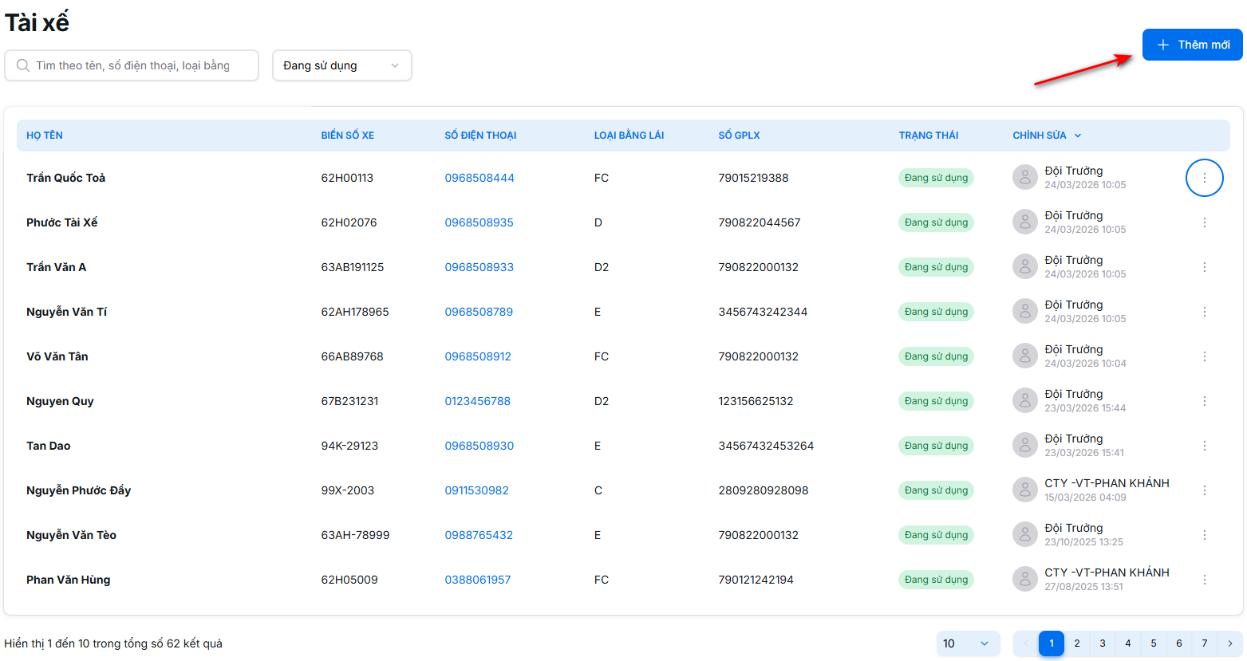This screenshot has width=1247, height=661.
Task: Open row actions for Phan Văn Hùng
Action: click(1204, 580)
